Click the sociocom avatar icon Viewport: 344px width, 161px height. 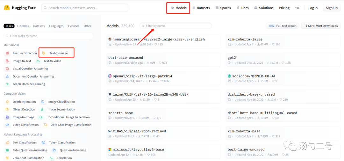tap(229, 76)
